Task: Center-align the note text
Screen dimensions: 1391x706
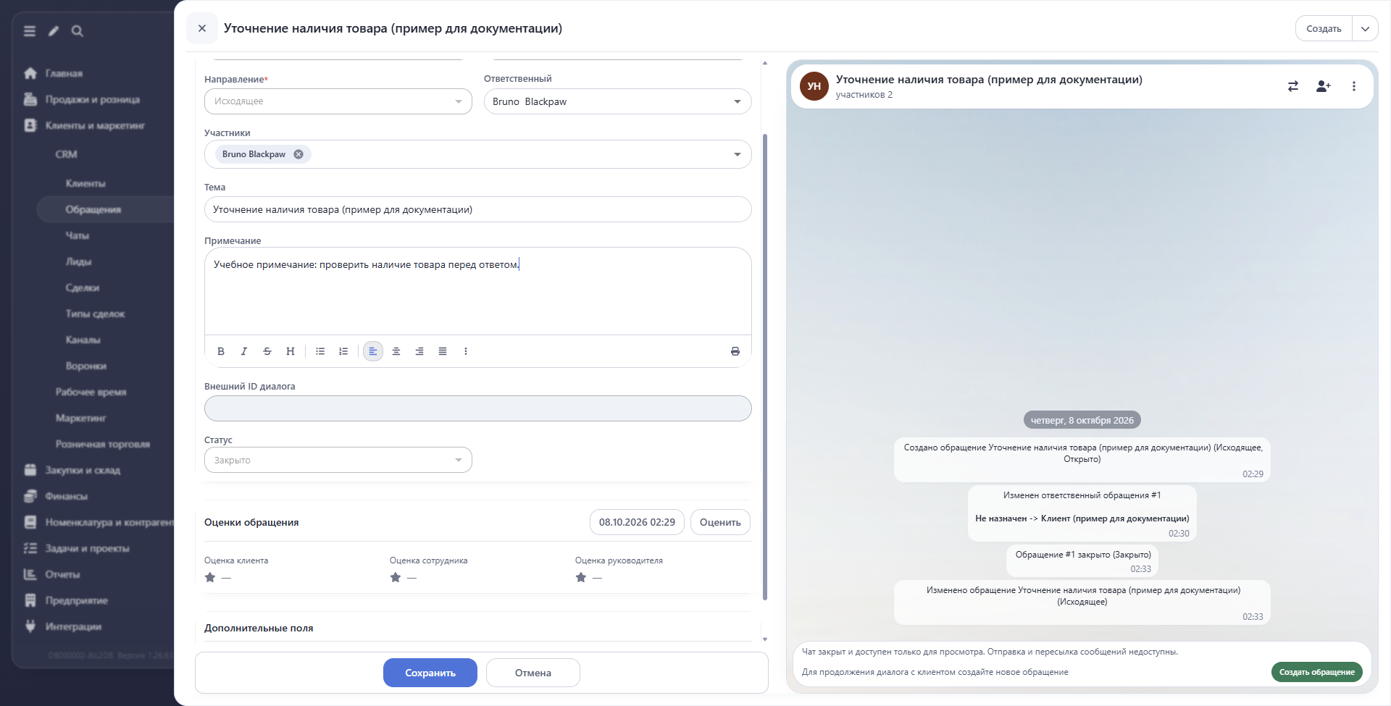Action: [396, 351]
